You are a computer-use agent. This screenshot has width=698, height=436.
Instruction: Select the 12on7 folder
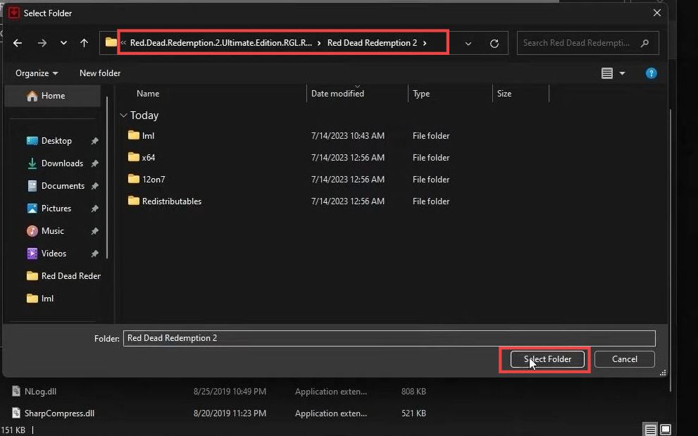coord(153,180)
